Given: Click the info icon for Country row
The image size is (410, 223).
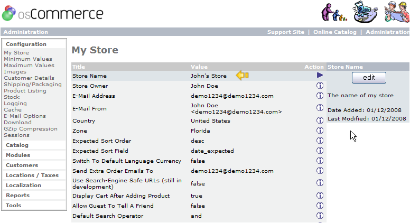Looking at the screenshot, I should pyautogui.click(x=320, y=120).
